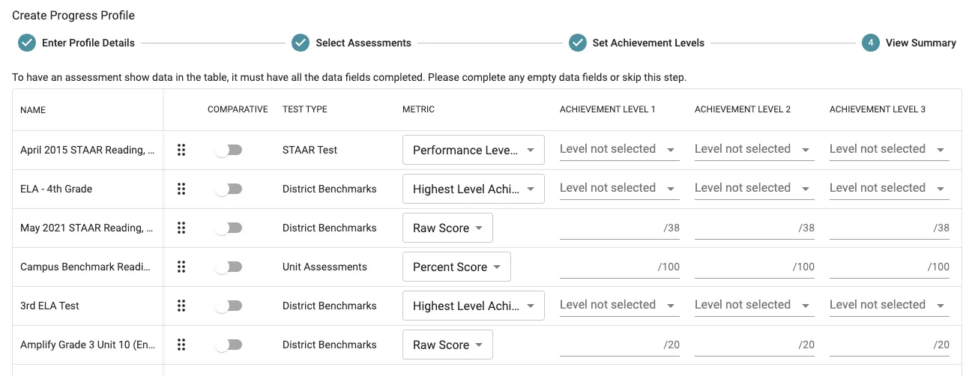Click drag handle for Campus Benchmark Reading row
This screenshot has width=972, height=376.
[x=181, y=267]
